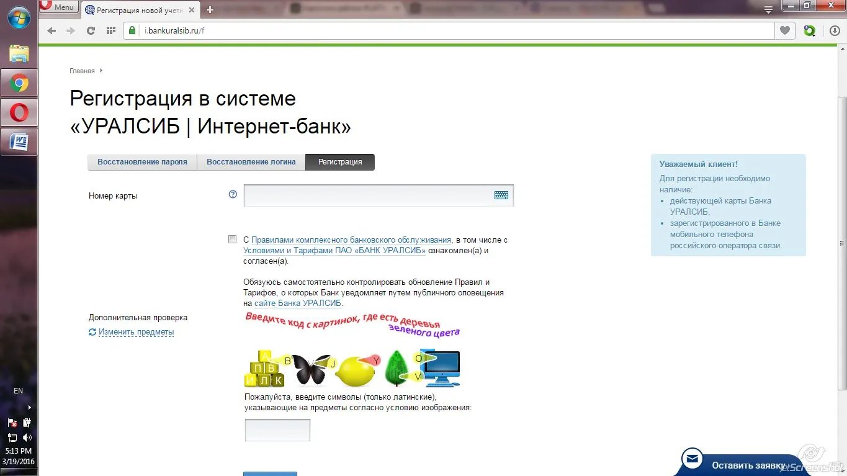
Task: Launch Google Chrome from the taskbar
Action: tap(19, 83)
